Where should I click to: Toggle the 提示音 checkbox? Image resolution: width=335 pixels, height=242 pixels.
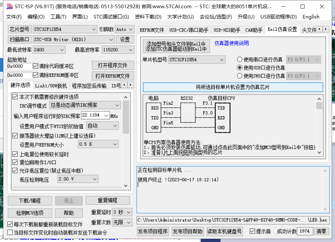252,231
